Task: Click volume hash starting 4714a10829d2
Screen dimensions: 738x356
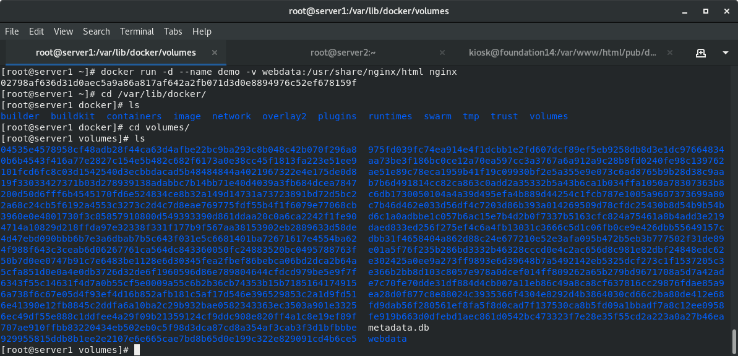Action: 179,227
